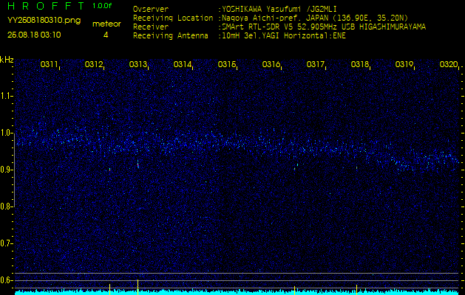Click the 1.1 frequency axis label
Viewport: 465px width, 295px height.
tap(6, 96)
